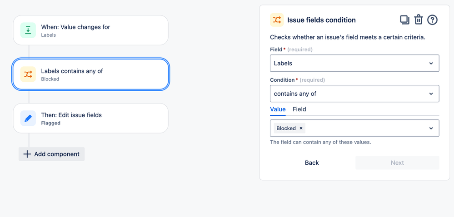Click the blue pencil edit action icon
This screenshot has height=217, width=454.
[28, 118]
